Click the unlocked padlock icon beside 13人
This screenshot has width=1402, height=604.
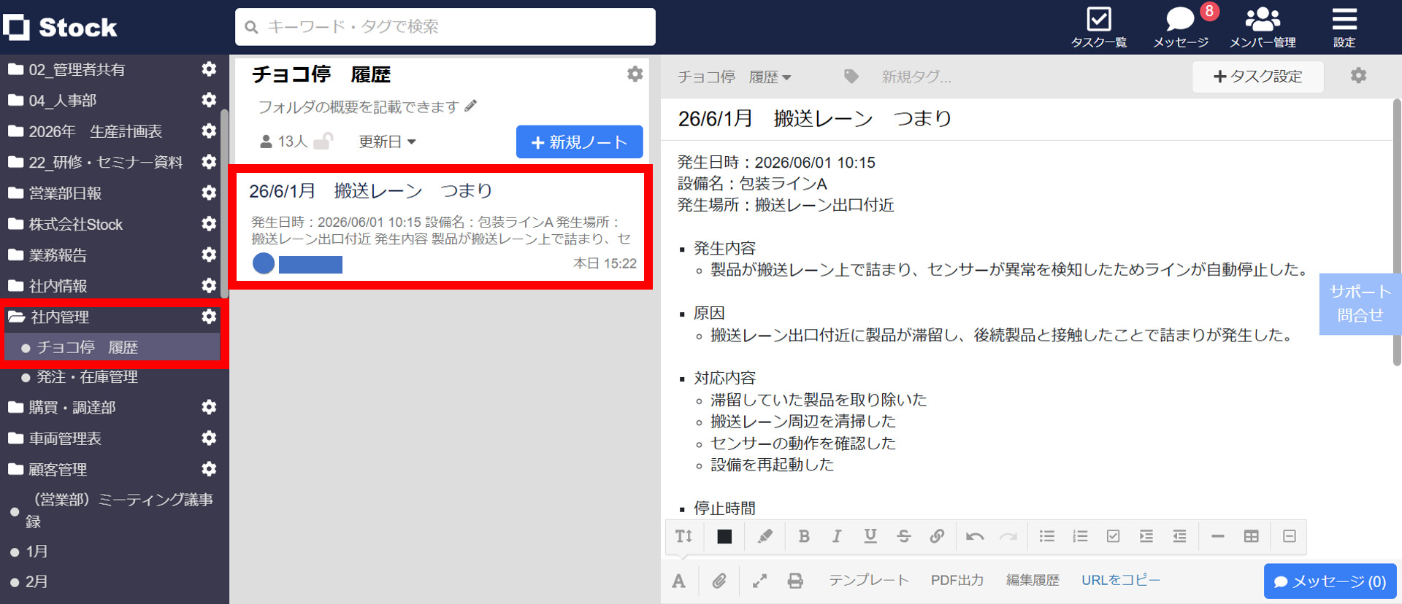pyautogui.click(x=323, y=141)
